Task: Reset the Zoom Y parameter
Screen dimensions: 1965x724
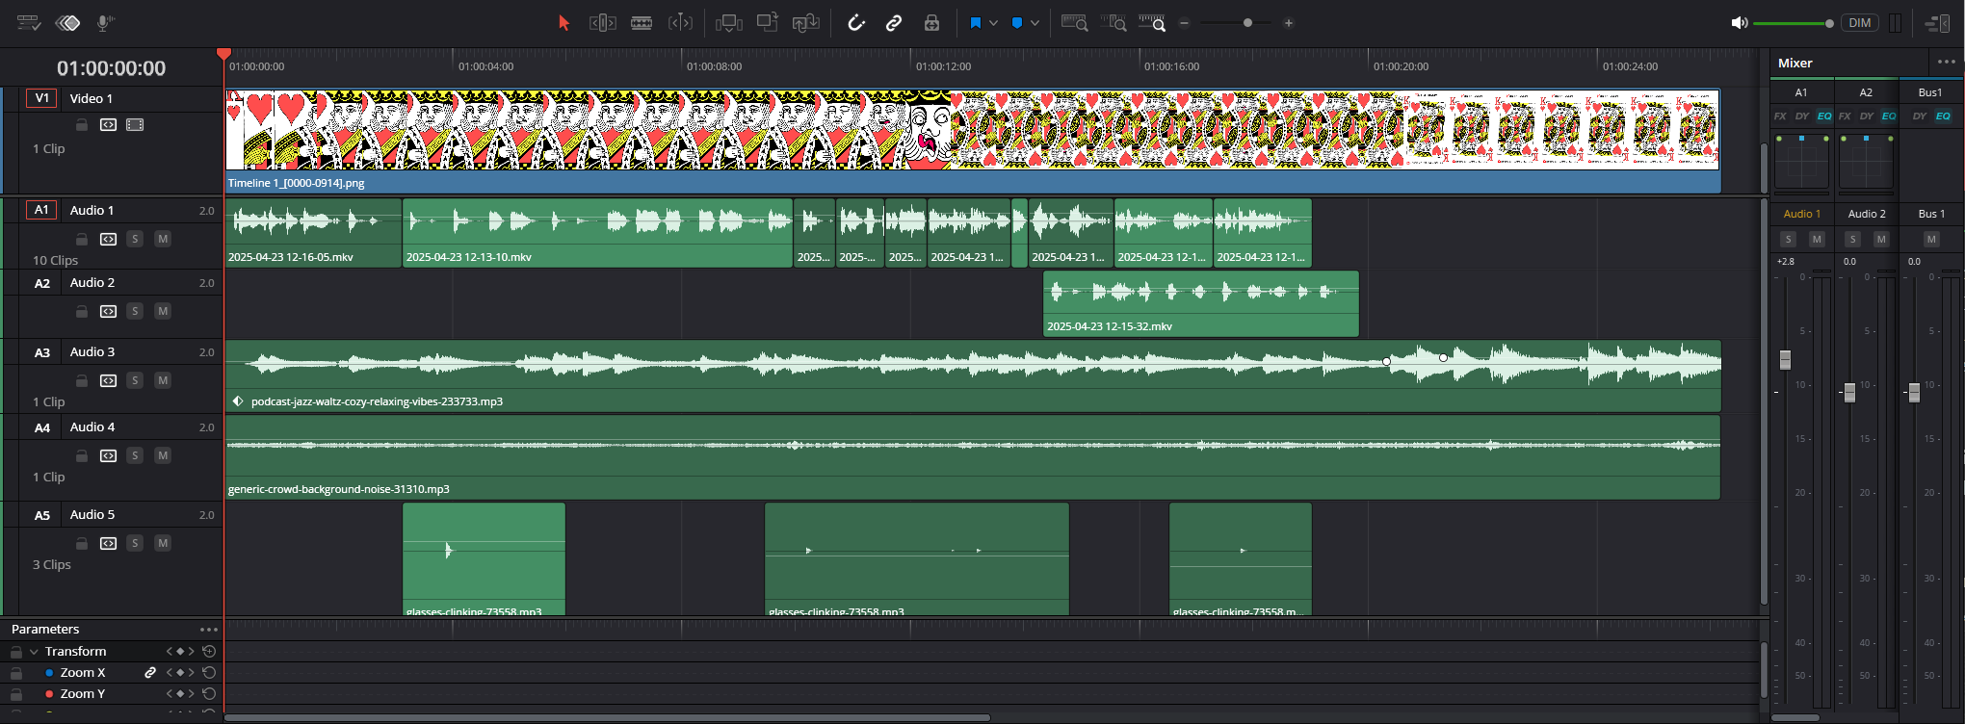Action: click(209, 694)
